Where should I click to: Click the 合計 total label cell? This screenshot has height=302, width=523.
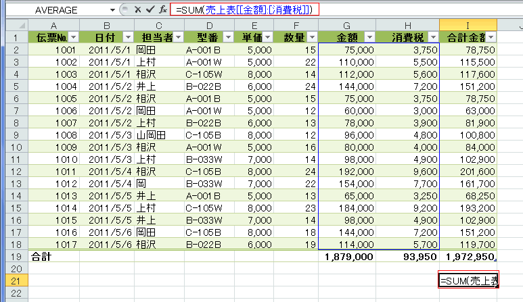(53, 257)
